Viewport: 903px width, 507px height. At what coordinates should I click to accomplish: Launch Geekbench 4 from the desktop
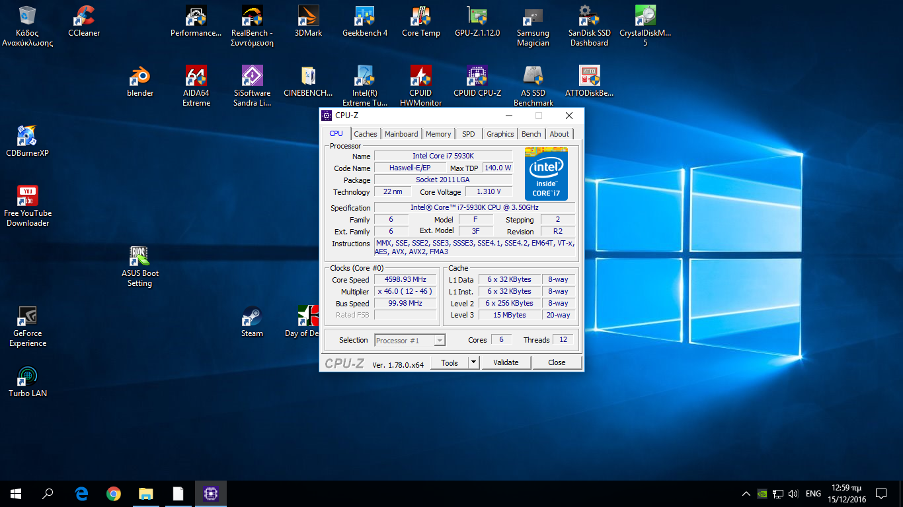click(365, 22)
